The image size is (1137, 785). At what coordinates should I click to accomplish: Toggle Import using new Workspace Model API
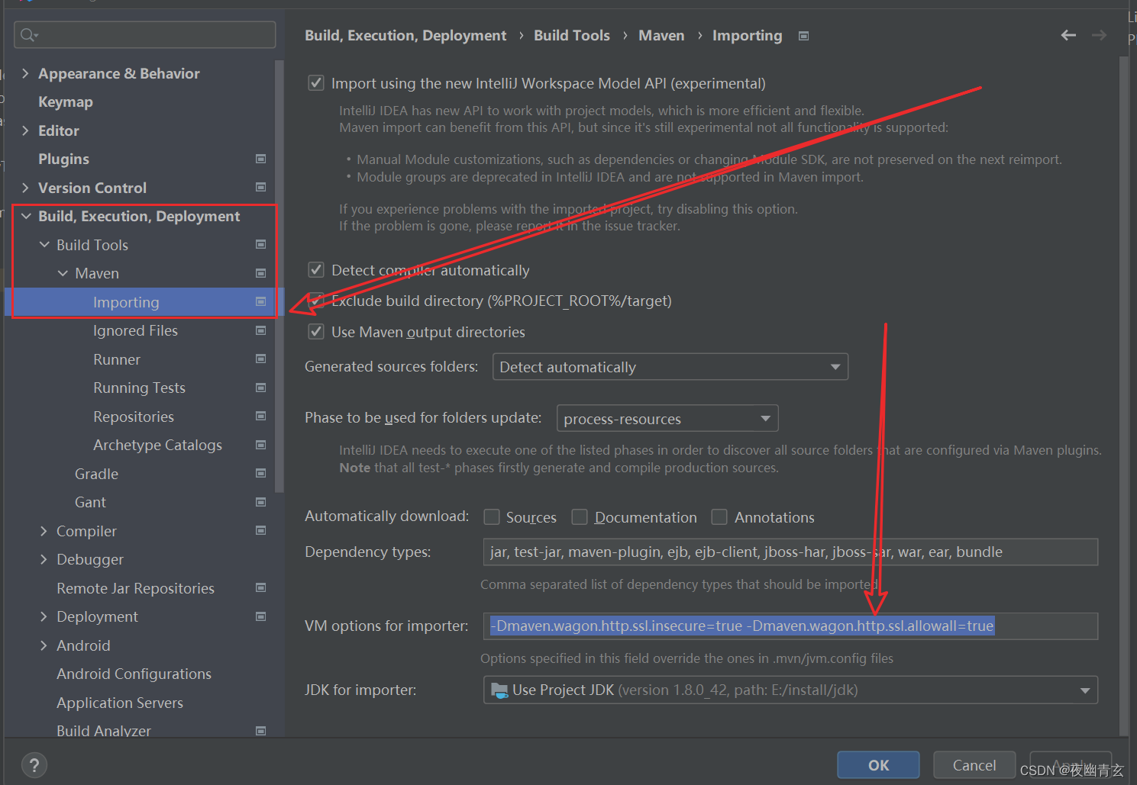[315, 82]
